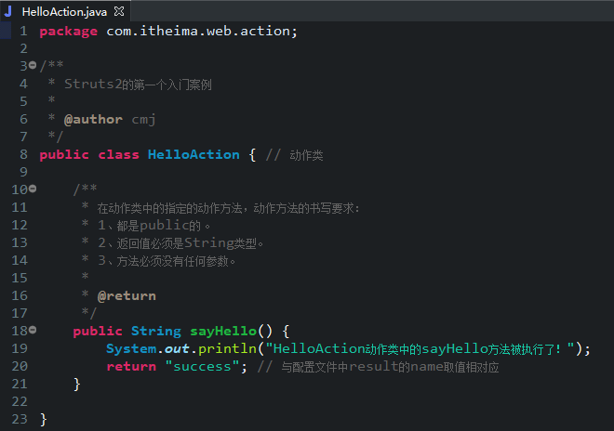
Task: Click the Java file icon on tab
Action: (7, 11)
